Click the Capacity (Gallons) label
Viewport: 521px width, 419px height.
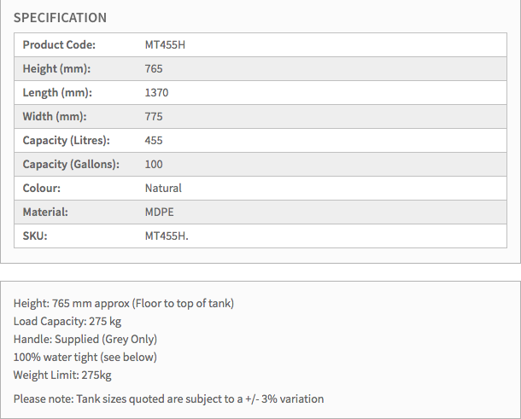pos(71,164)
